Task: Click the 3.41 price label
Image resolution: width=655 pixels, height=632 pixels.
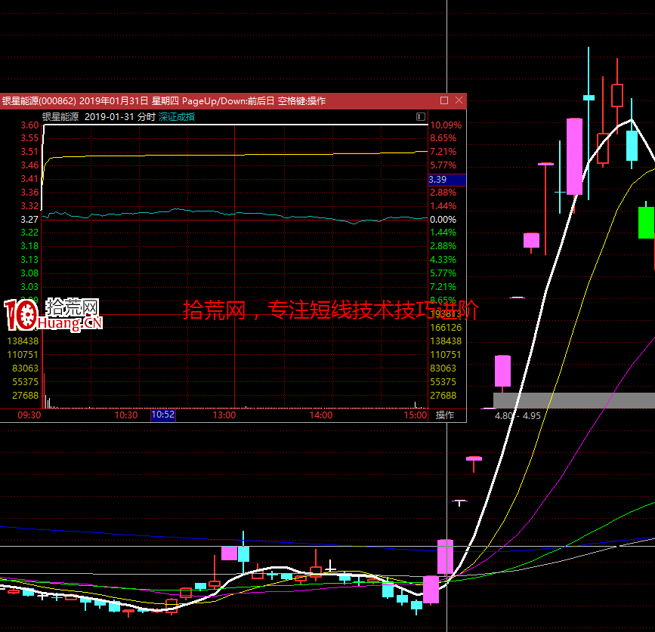Action: pyautogui.click(x=29, y=179)
